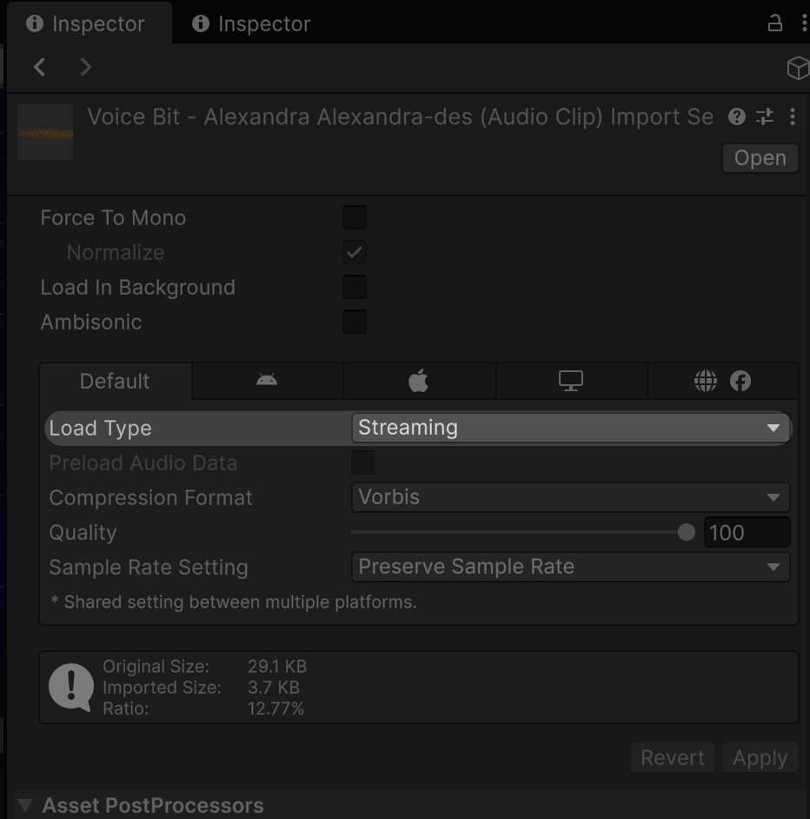Open the Load Type dropdown

(570, 428)
